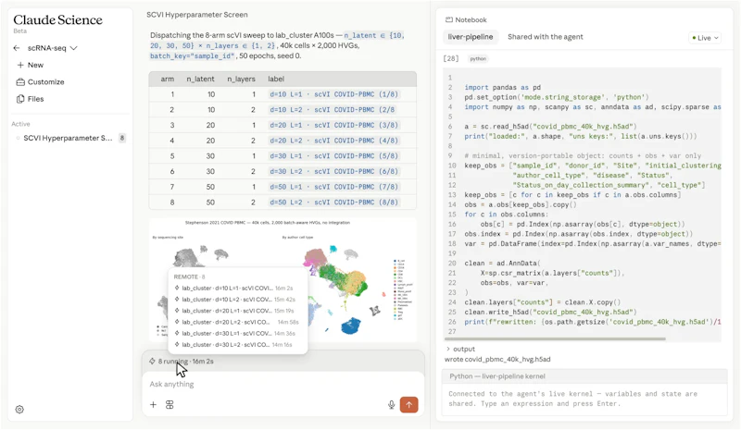Open the tools icon next to the plus

pyautogui.click(x=170, y=404)
